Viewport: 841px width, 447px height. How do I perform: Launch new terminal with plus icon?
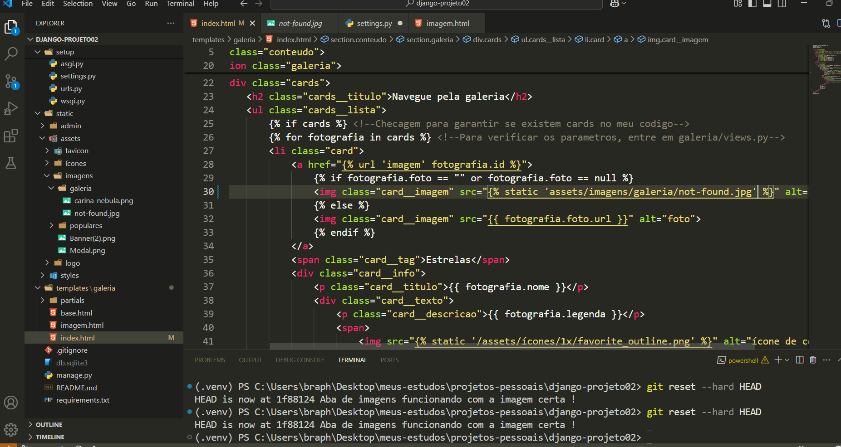pos(778,360)
